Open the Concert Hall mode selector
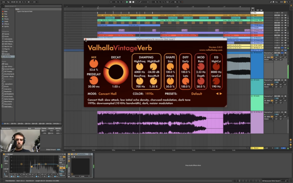The image size is (293, 183). (x=107, y=94)
